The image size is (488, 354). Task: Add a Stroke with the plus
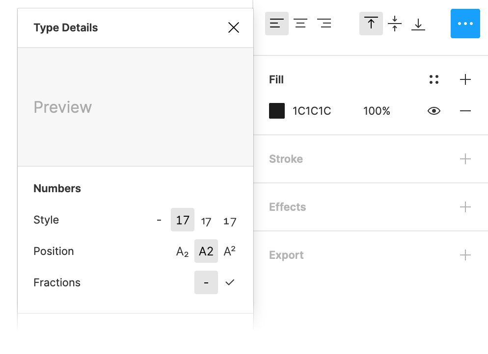pos(465,159)
